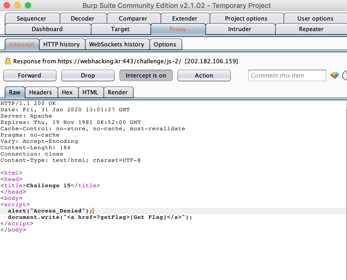Open the proxy Options sub-tab

pos(165,44)
